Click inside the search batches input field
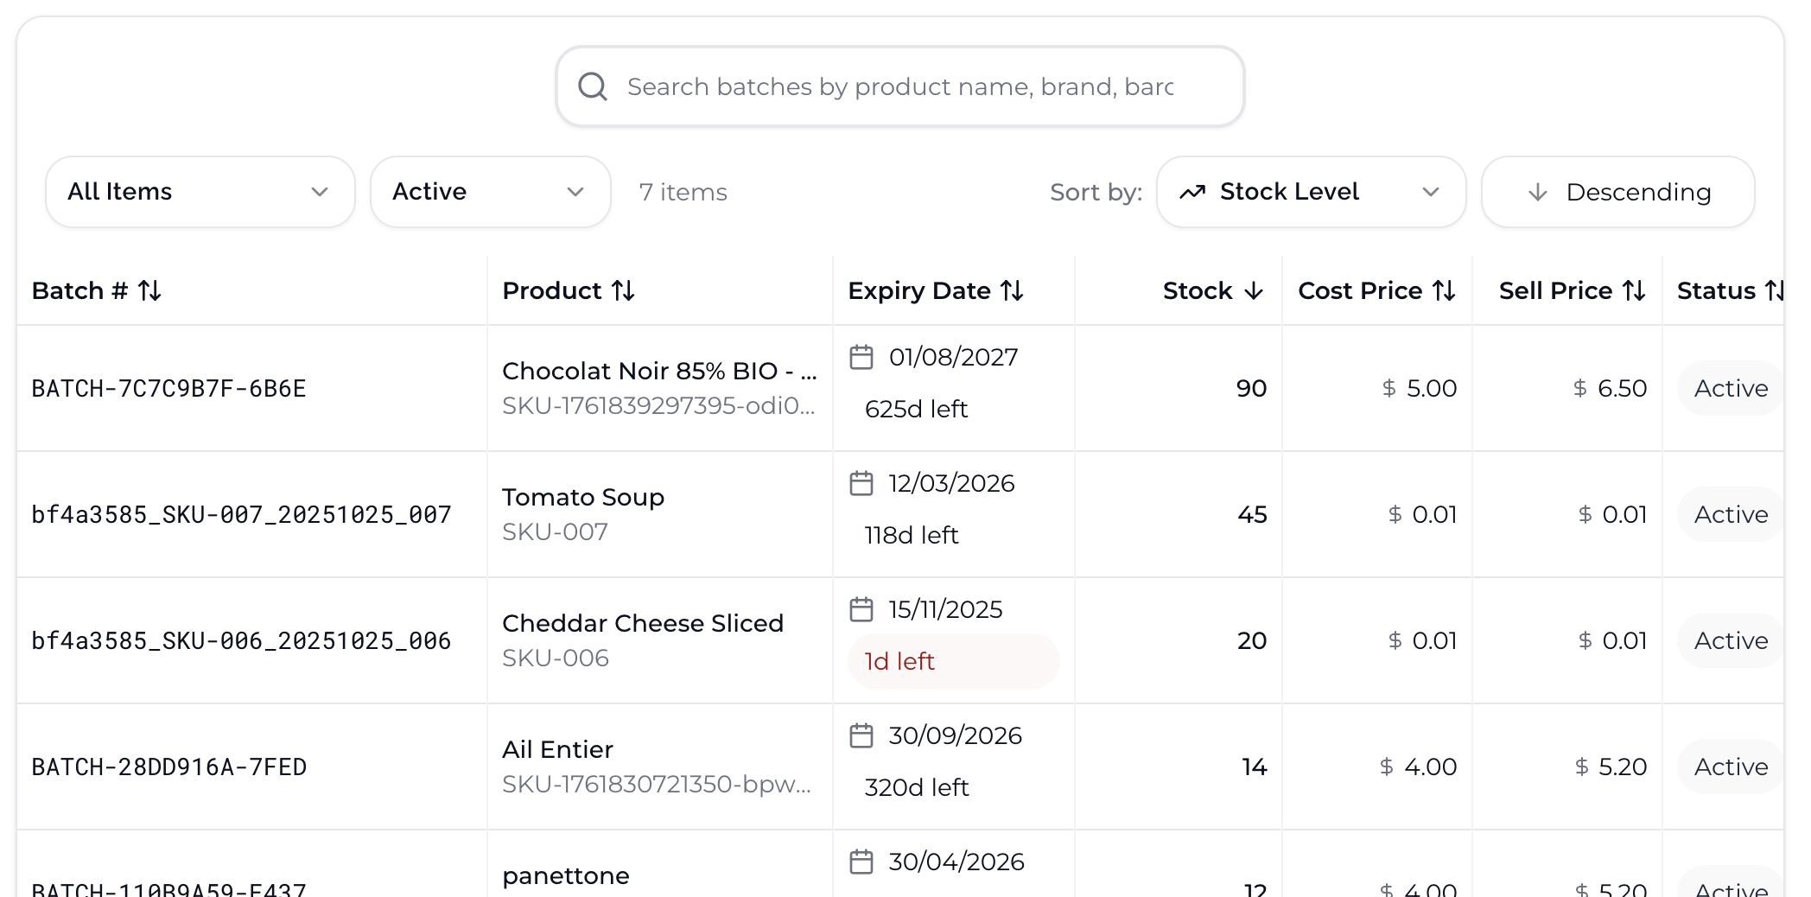 point(899,86)
